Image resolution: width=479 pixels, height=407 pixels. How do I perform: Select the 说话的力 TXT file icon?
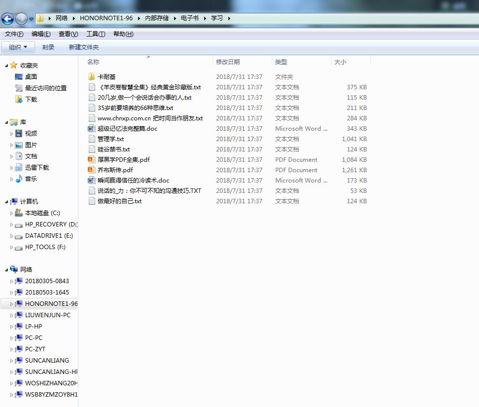[92, 190]
